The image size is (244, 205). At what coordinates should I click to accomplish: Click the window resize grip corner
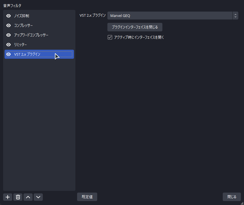(242, 203)
